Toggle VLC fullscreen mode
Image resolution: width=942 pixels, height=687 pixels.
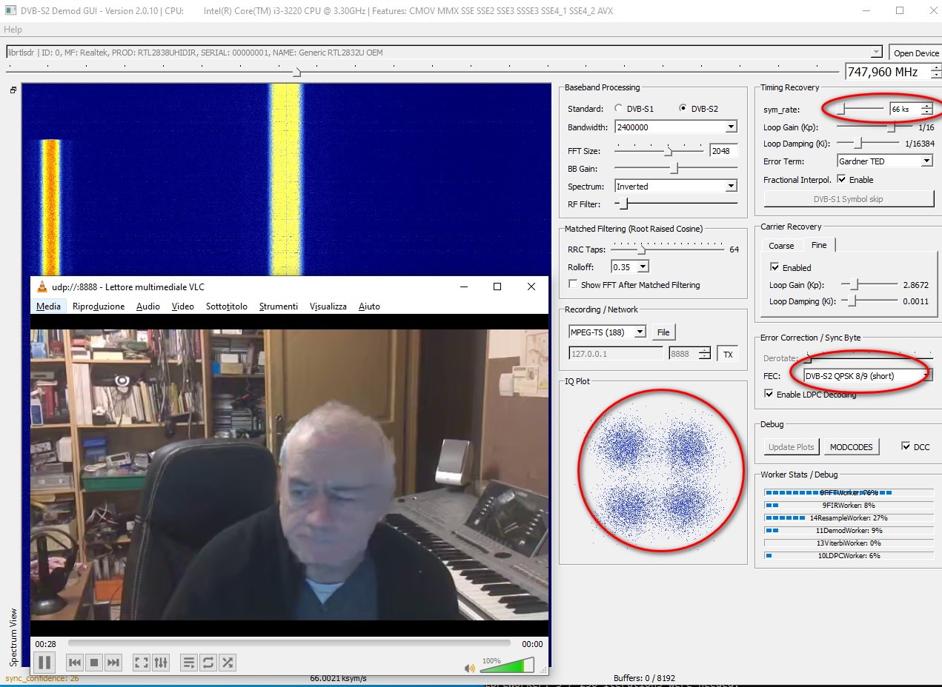tap(142, 663)
